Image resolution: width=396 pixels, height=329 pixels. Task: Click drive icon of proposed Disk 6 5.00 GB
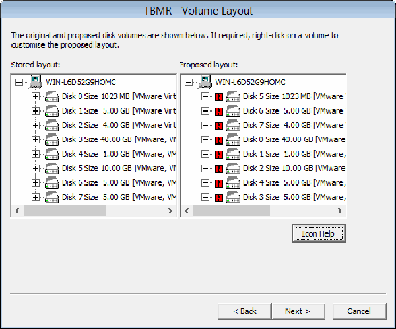pos(233,111)
